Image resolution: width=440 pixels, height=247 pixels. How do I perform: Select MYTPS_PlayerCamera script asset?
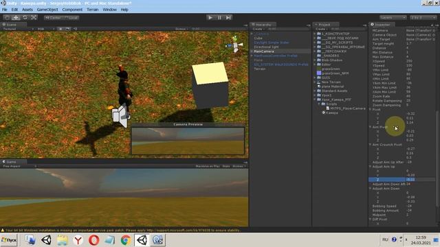pos(348,108)
